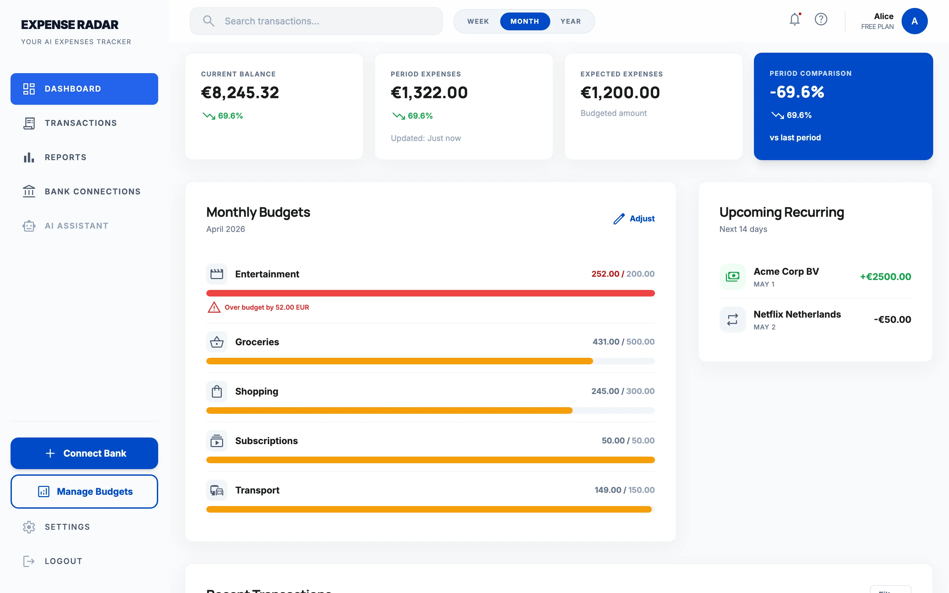
Task: Switch to the WEEK view
Action: click(478, 21)
